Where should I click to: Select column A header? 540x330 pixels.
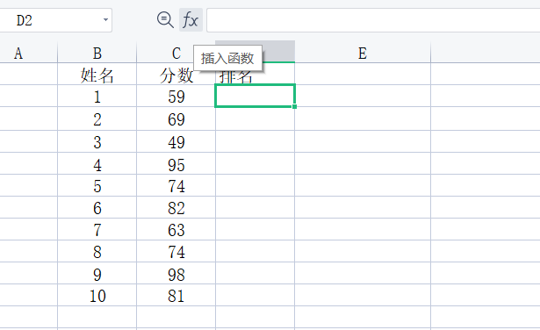29,53
